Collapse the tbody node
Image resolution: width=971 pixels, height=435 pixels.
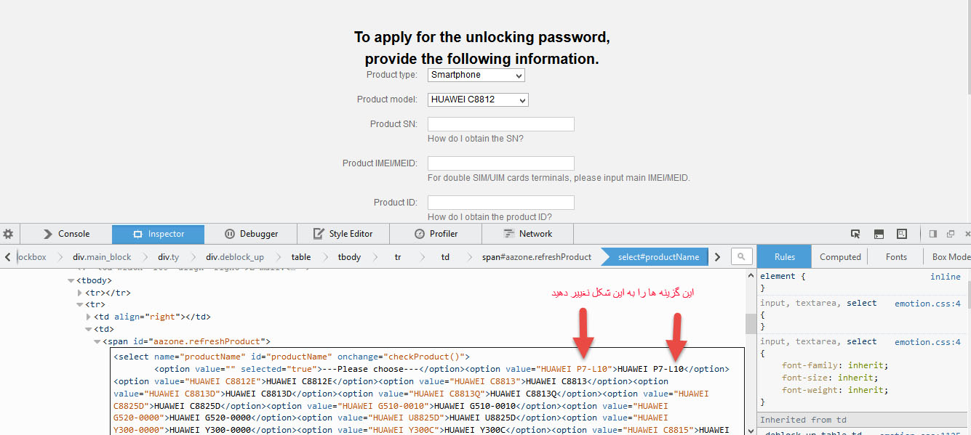click(71, 280)
